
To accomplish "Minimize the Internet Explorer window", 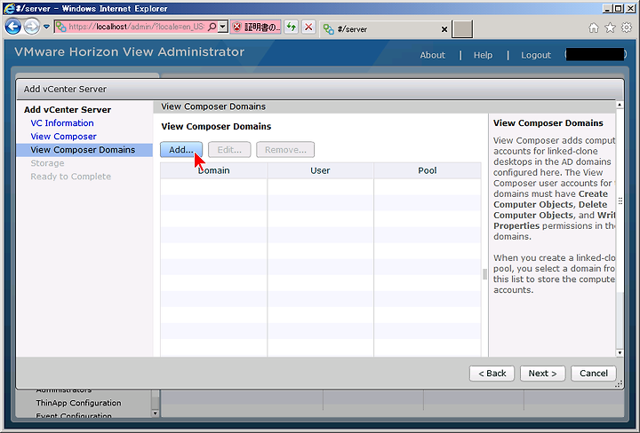I will coord(607,9).
